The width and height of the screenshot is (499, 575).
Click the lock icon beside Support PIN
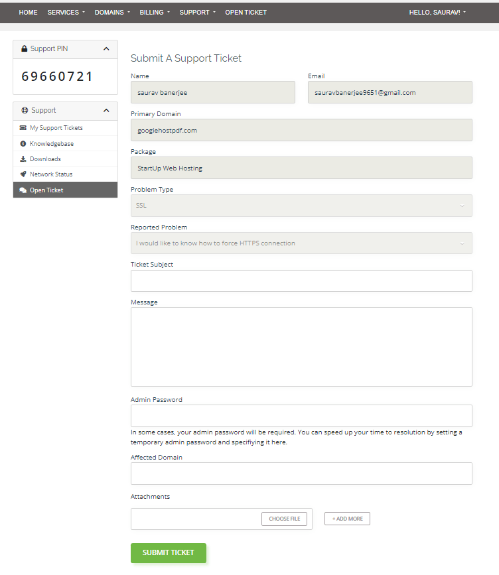(24, 48)
